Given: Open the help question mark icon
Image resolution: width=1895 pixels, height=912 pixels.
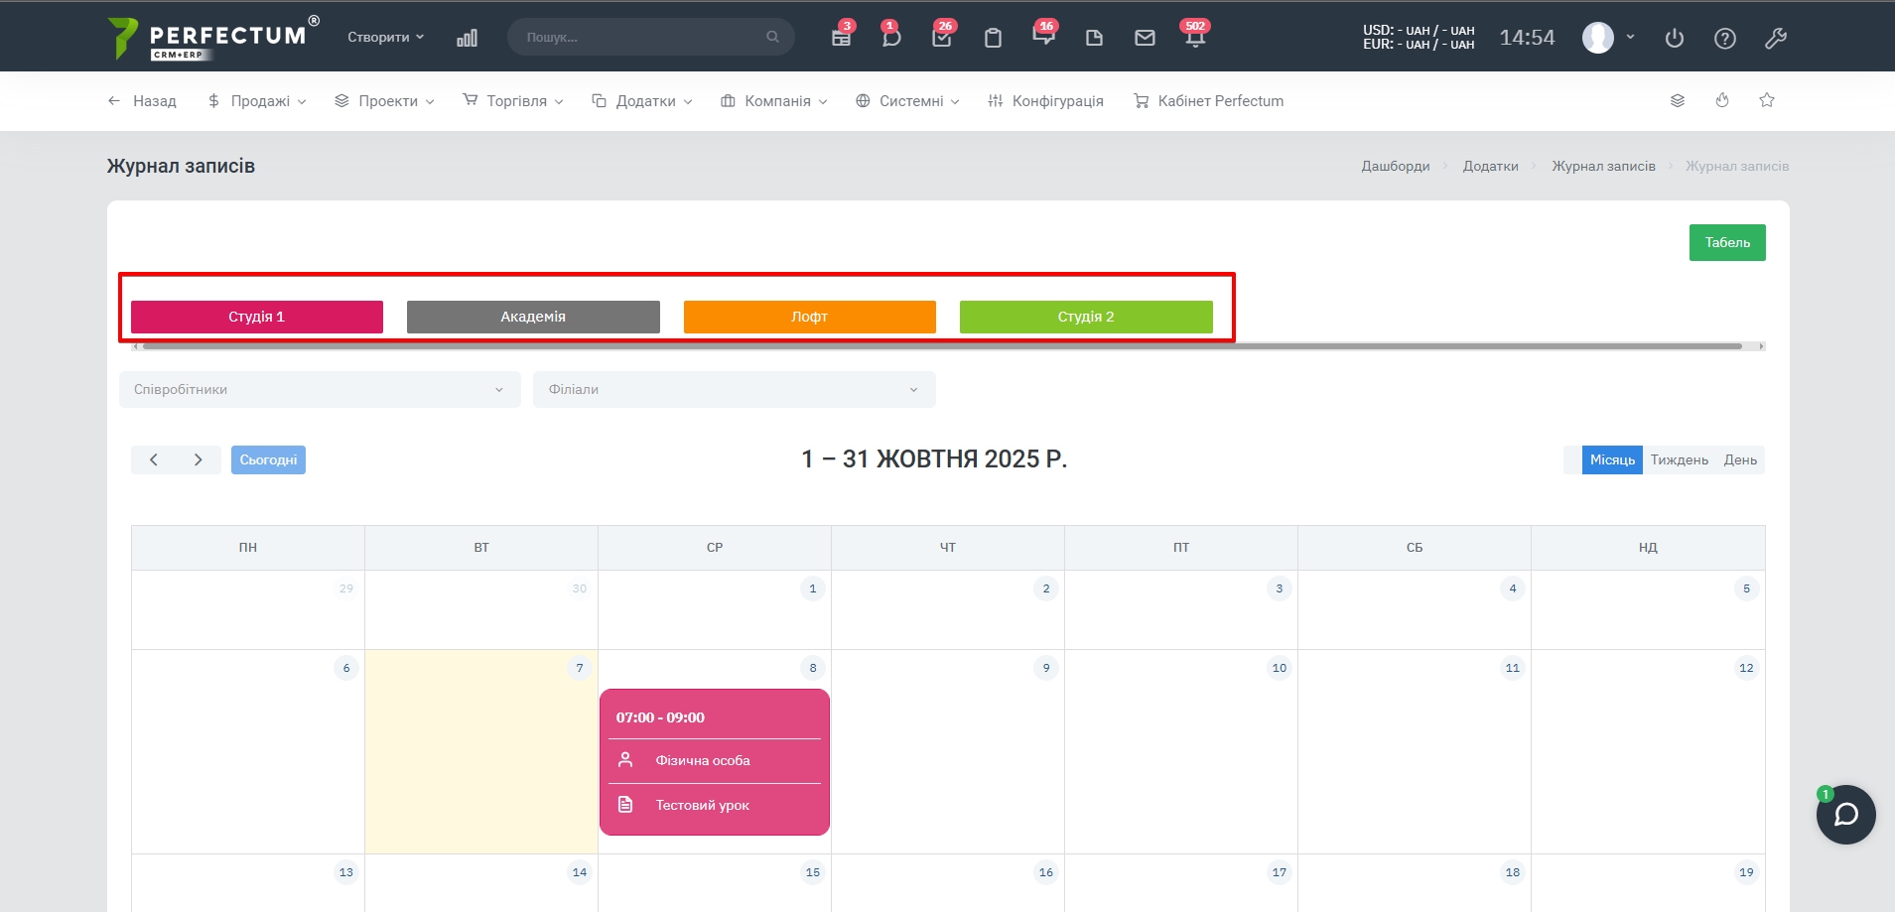Looking at the screenshot, I should [1725, 39].
